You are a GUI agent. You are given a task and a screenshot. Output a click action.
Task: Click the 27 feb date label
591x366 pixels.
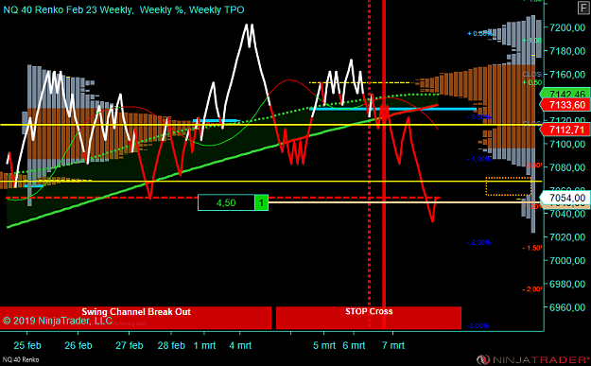(x=130, y=345)
